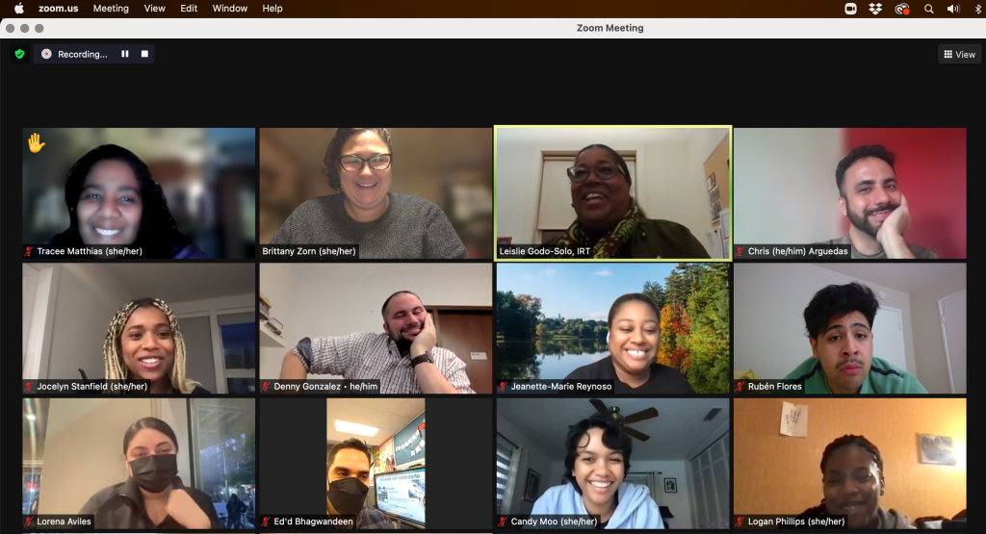Screen dimensions: 986x534
Task: Select Leislie Godo-Solo's active speaker video tile
Action: coord(612,192)
